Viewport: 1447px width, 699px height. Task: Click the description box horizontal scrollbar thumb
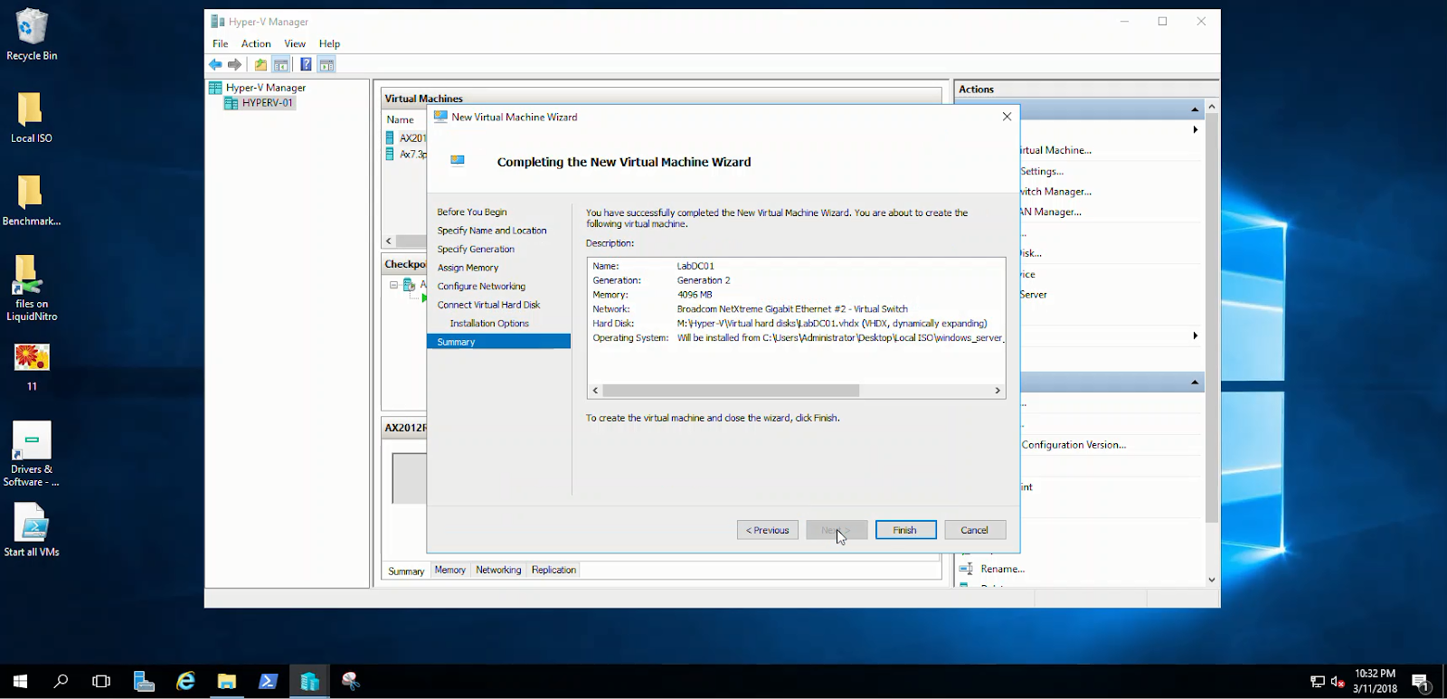[x=731, y=391]
